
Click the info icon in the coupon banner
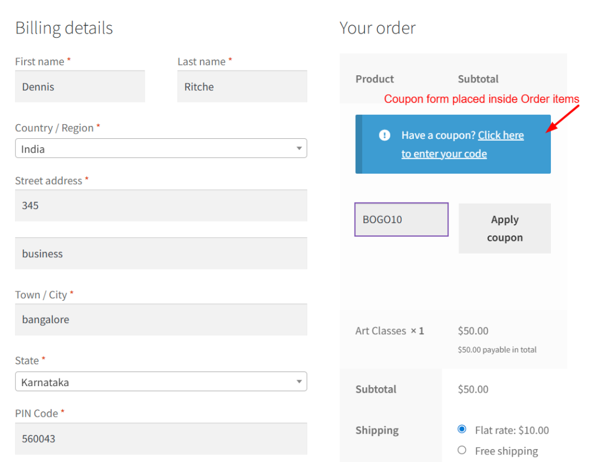384,135
